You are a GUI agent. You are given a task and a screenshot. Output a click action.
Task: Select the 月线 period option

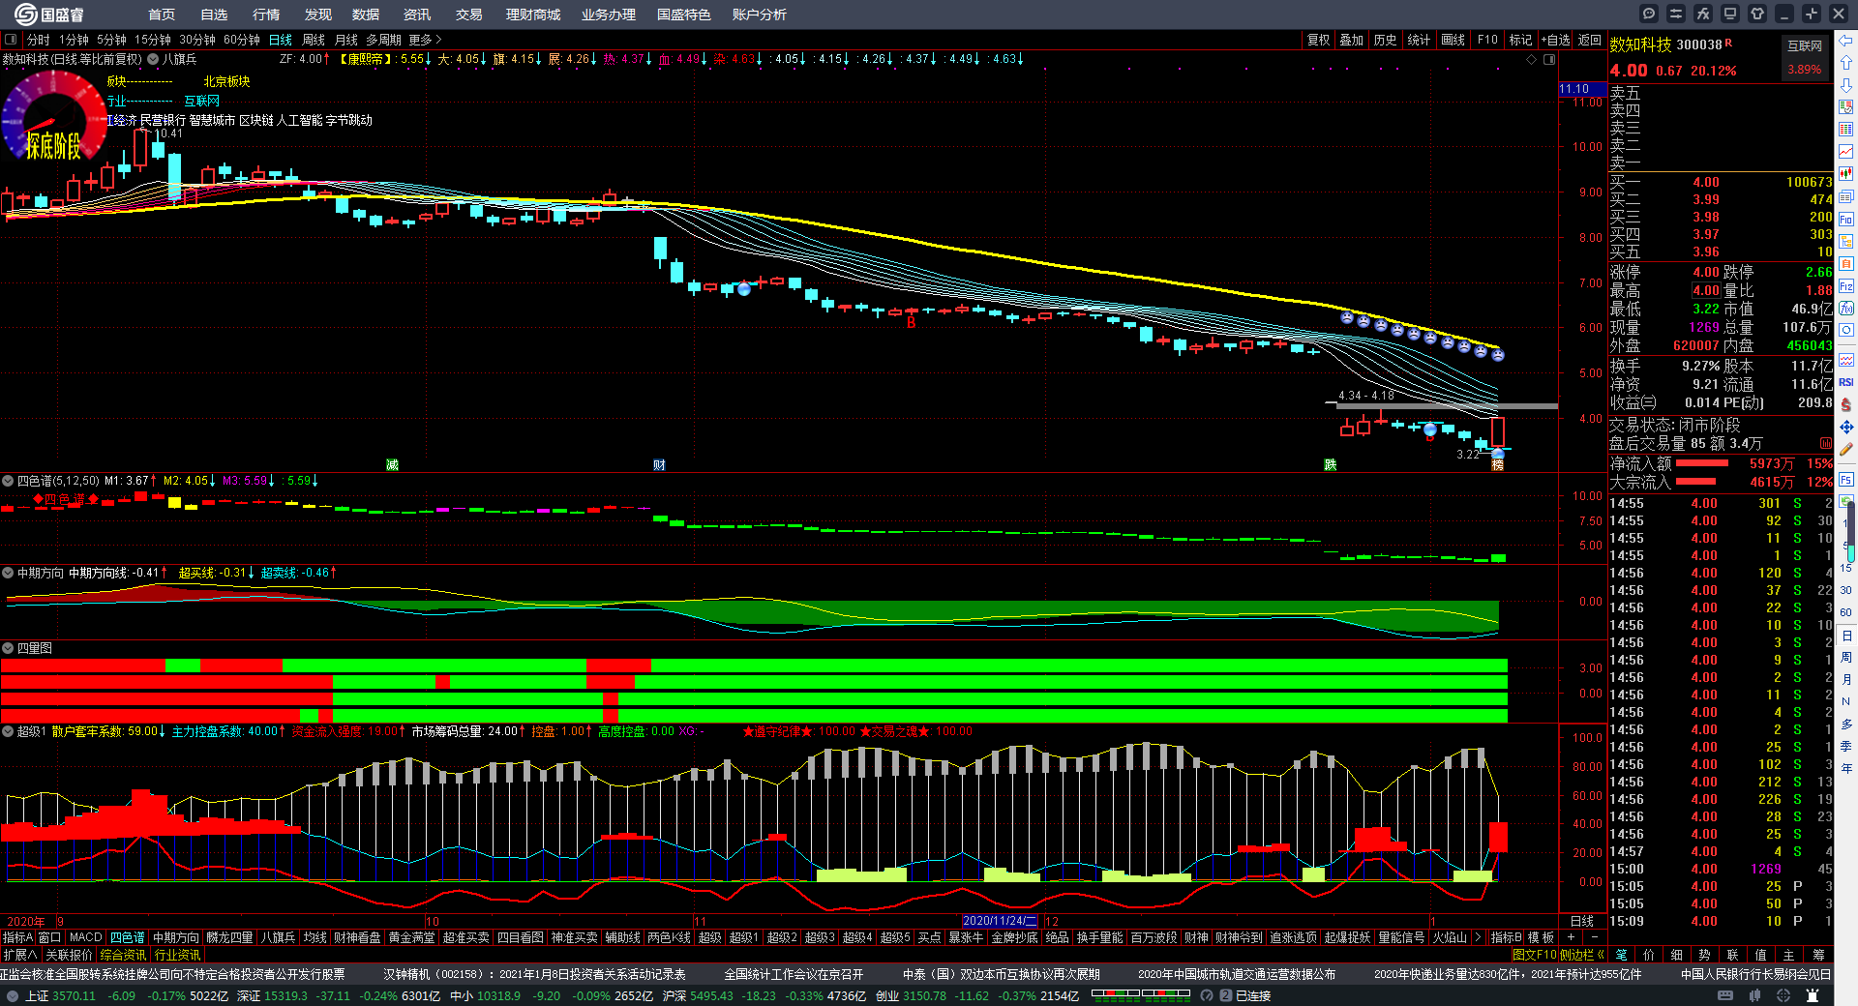point(345,40)
